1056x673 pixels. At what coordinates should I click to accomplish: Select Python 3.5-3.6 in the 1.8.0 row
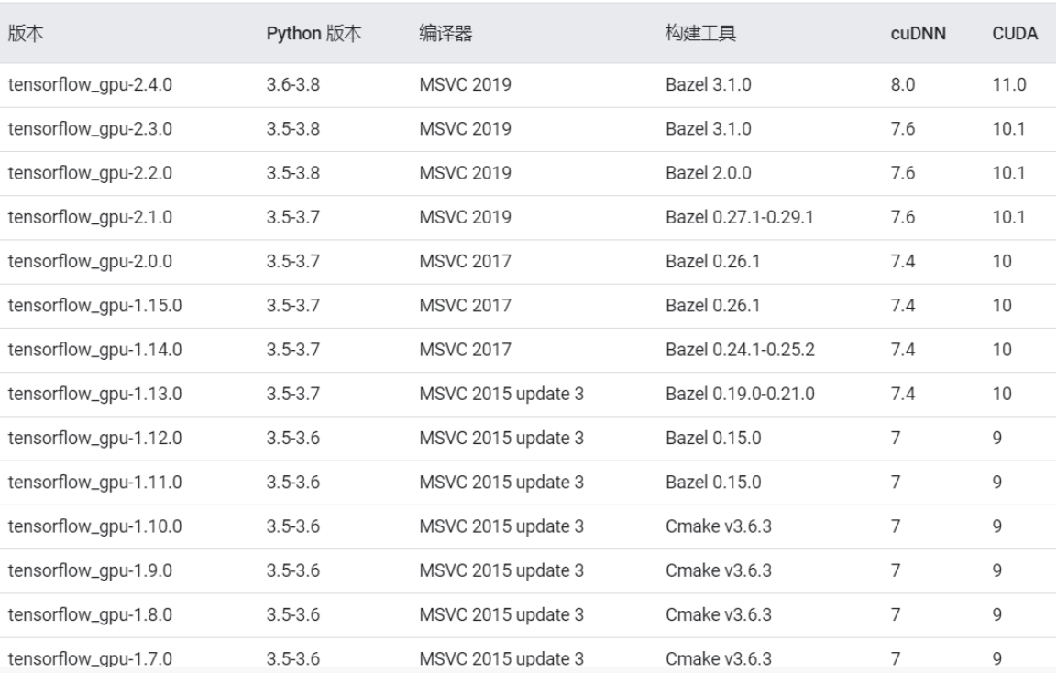[x=293, y=615]
